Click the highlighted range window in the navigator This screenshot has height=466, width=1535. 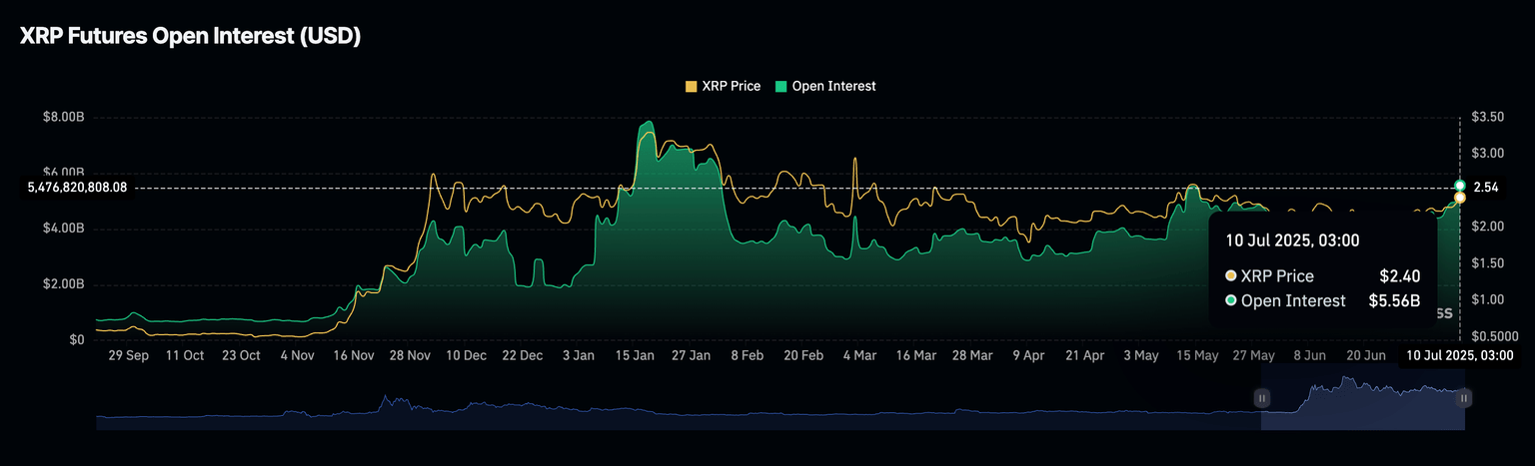(x=1362, y=403)
